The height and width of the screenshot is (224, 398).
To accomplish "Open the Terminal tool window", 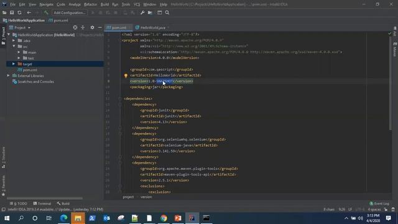I will 42,203.
